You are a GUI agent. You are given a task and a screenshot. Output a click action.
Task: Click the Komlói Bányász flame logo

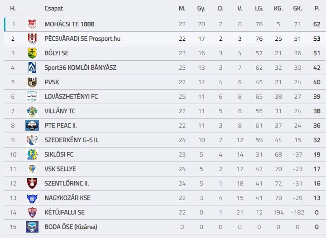32,68
